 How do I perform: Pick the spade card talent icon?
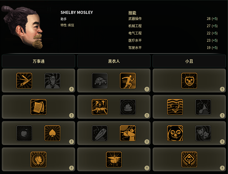point(52,133)
